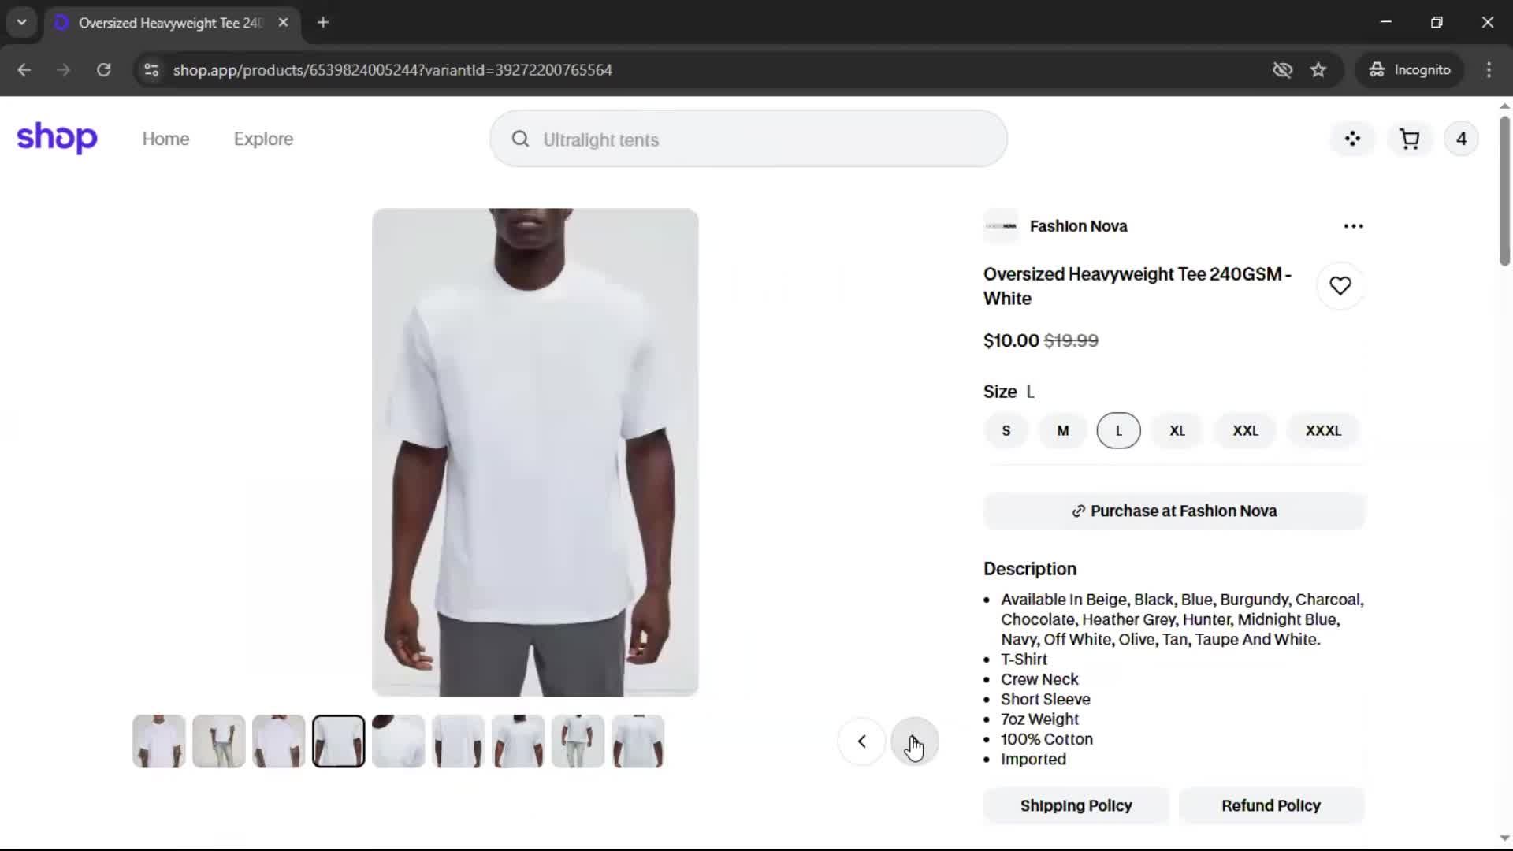The width and height of the screenshot is (1513, 851).
Task: Expand the tab search dropdown arrow
Action: 22,22
